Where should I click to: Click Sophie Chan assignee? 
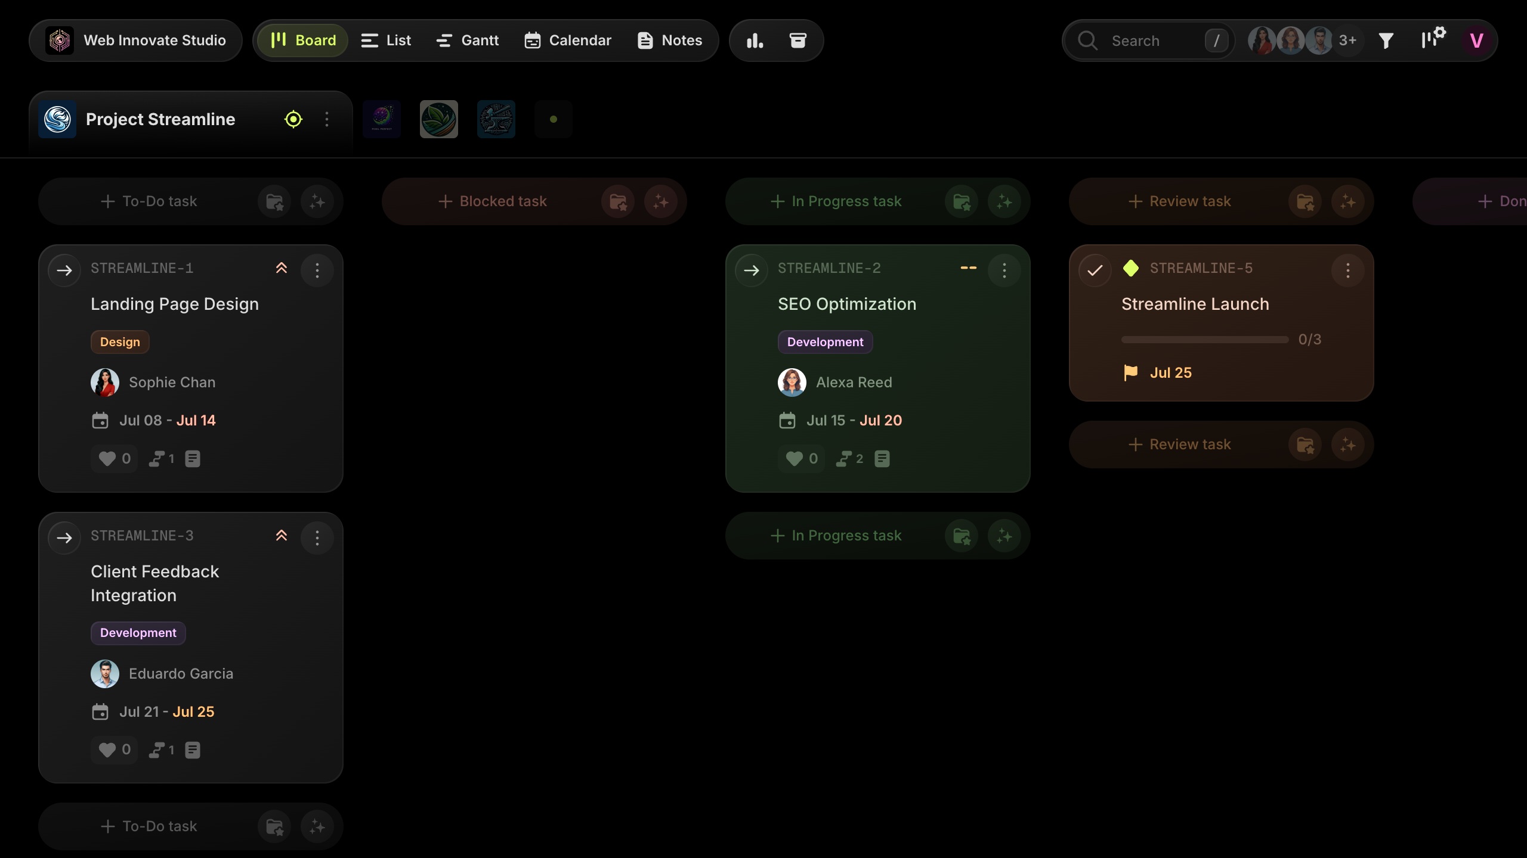tap(153, 383)
